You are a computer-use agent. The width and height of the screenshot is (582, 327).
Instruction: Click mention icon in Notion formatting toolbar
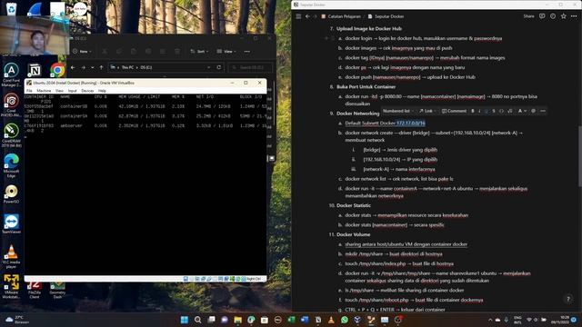tap(534, 111)
